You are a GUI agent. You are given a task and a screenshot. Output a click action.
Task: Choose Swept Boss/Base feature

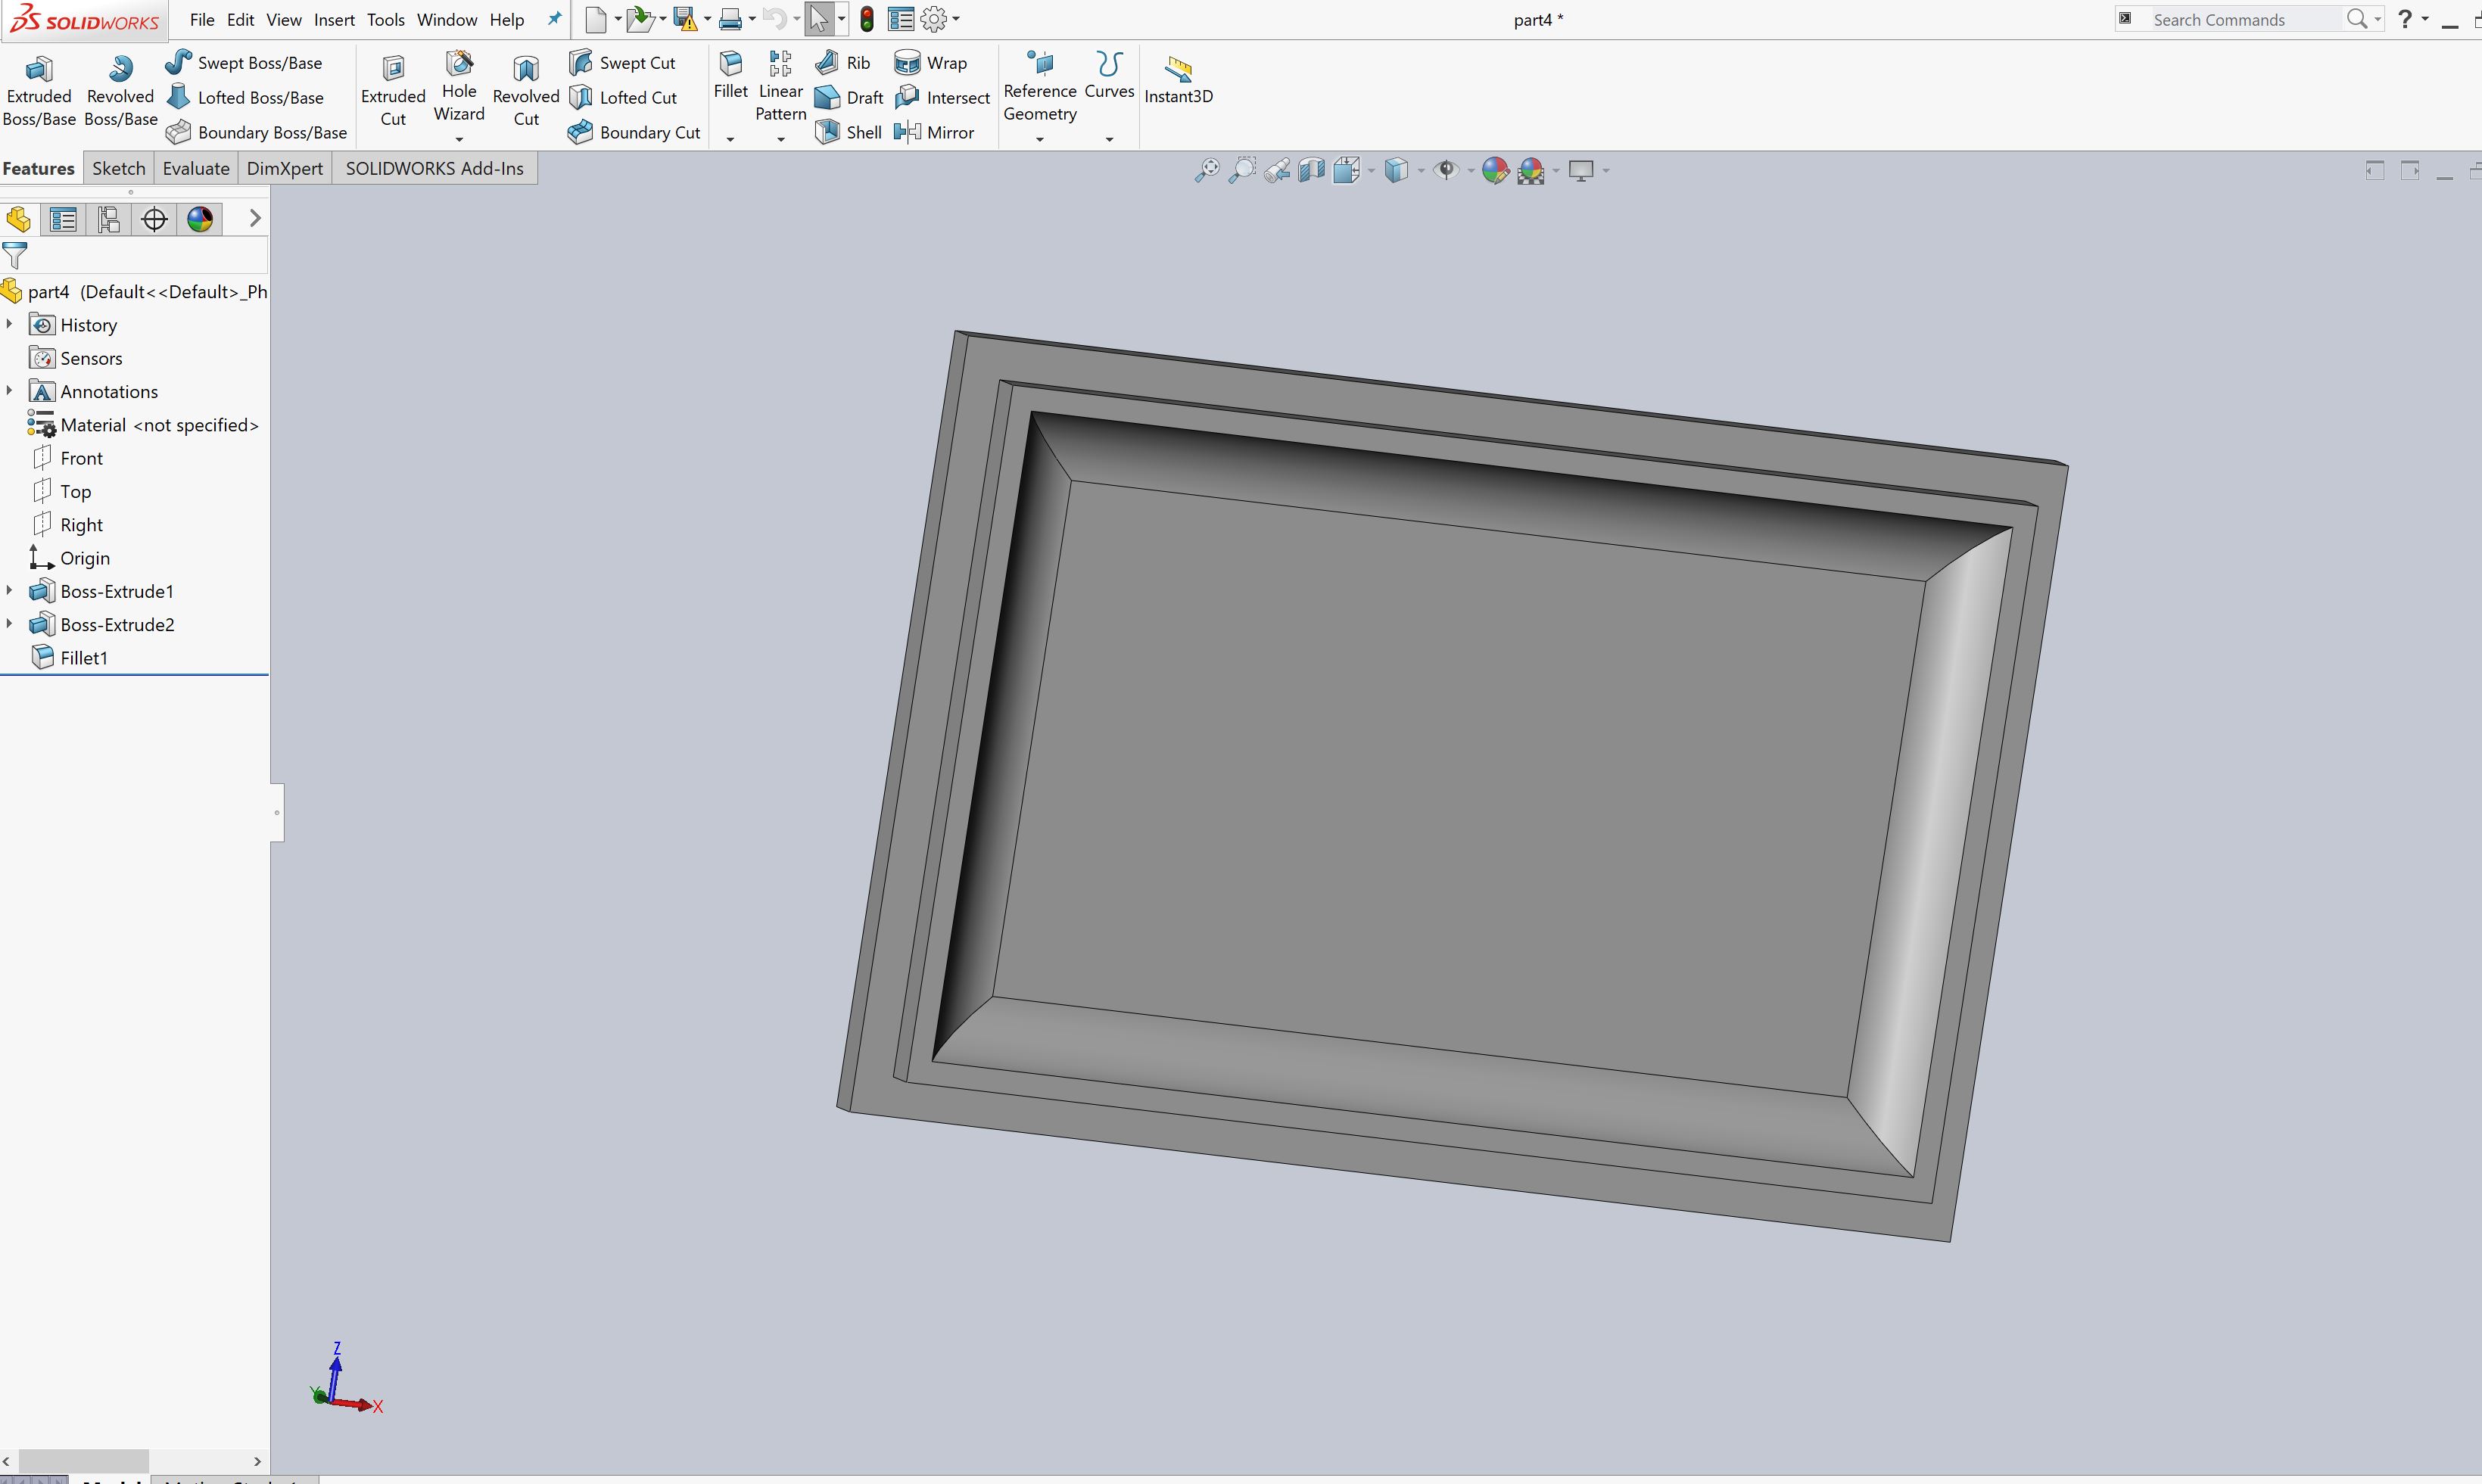244,62
